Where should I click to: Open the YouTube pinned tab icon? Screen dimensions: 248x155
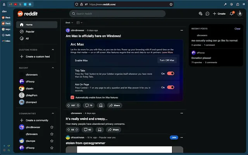(15, 4)
